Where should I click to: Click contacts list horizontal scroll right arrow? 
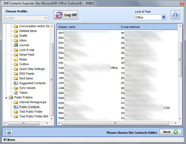pyautogui.click(x=176, y=123)
